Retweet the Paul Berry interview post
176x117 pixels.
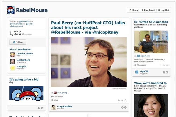[x=122, y=100]
